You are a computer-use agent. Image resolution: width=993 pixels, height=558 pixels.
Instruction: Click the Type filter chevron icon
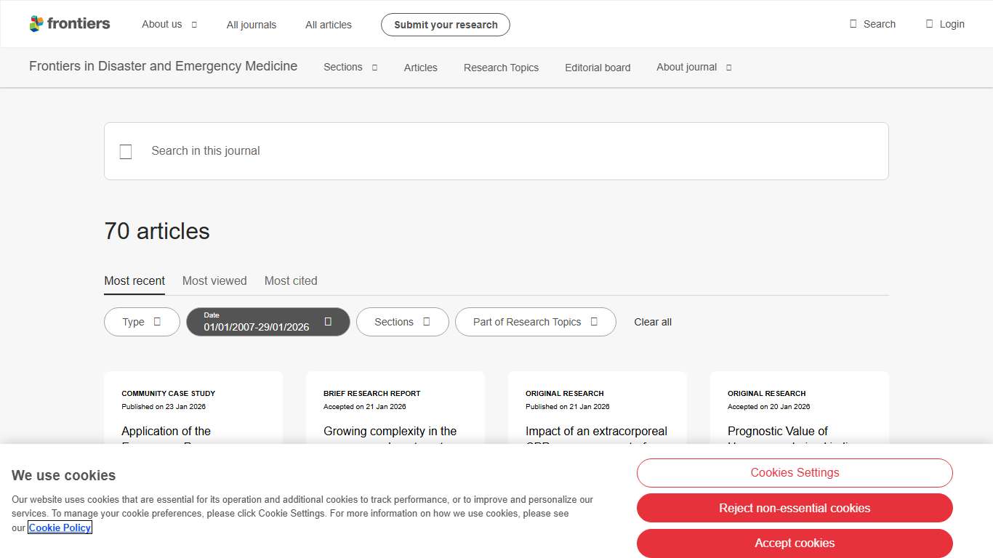157,322
